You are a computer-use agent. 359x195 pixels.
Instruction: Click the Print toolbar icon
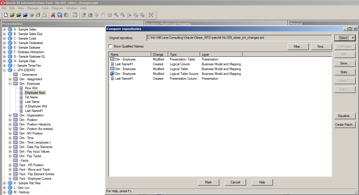pyautogui.click(x=45, y=15)
